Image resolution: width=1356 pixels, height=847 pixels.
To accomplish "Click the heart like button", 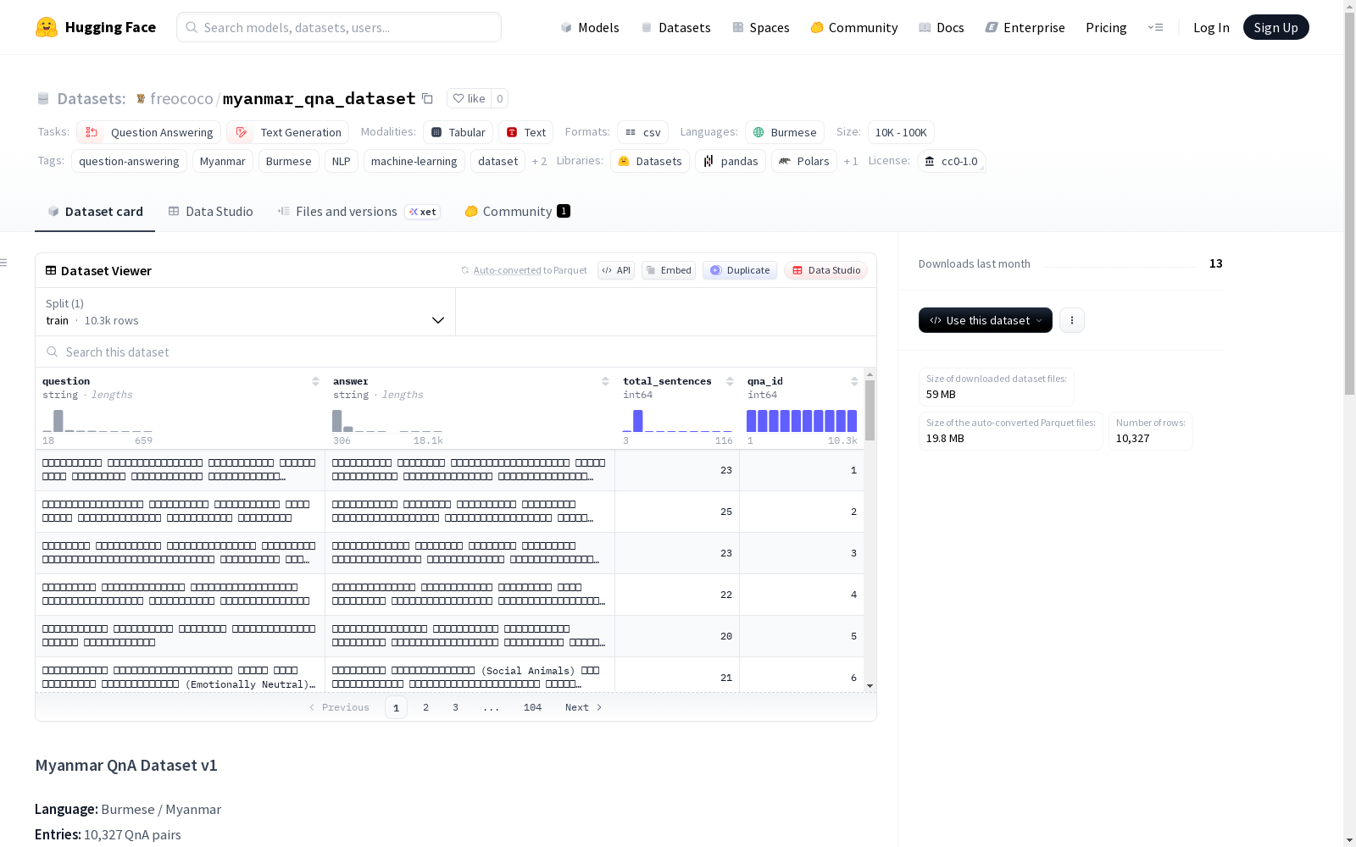I will [x=470, y=98].
